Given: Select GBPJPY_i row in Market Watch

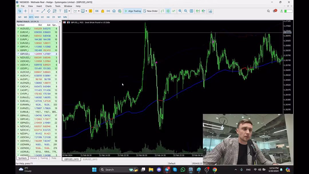Looking at the screenshot, I should tap(25, 50).
